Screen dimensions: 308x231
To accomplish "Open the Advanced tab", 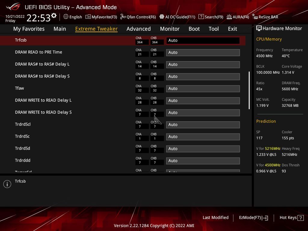I will [x=139, y=29].
